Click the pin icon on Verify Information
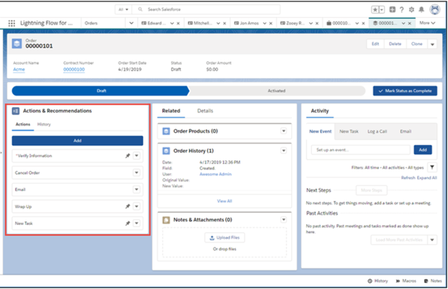 click(128, 156)
